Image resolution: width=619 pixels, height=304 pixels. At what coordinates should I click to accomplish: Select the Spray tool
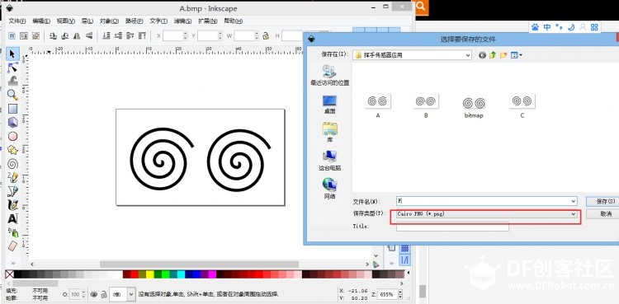[x=12, y=232]
